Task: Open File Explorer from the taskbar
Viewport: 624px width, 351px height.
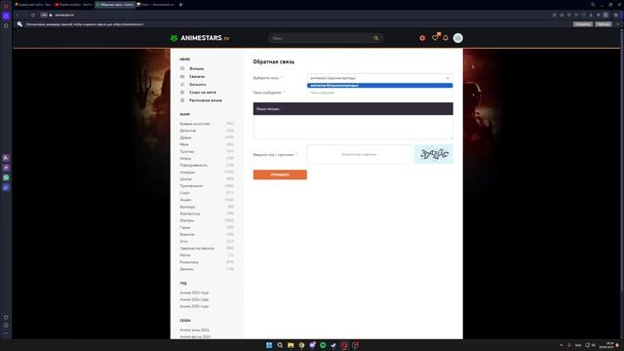Action: pos(291,345)
